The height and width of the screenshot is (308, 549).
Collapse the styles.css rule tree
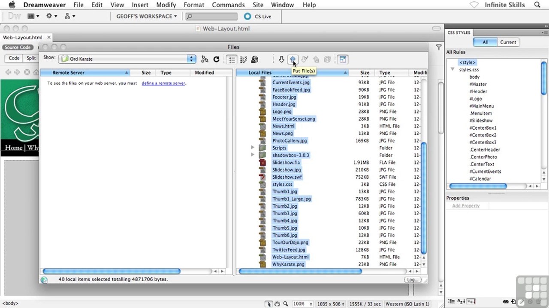(x=452, y=69)
